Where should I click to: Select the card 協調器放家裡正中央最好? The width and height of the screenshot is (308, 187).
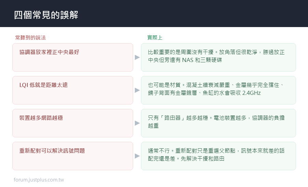coord(73,58)
